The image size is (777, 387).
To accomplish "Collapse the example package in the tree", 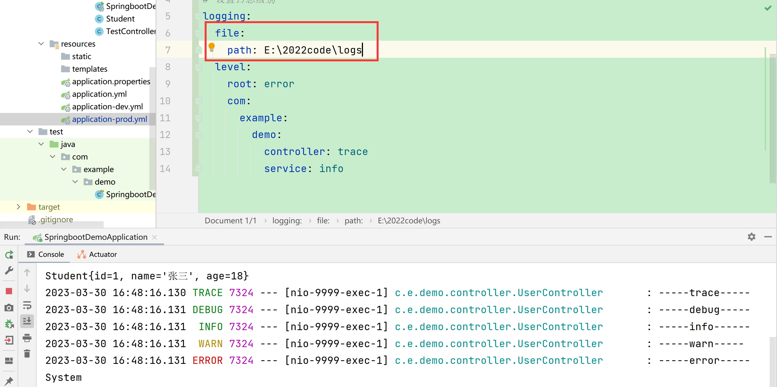I will (64, 169).
